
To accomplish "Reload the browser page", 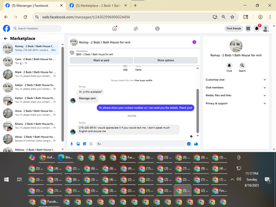I will tap(25, 17).
